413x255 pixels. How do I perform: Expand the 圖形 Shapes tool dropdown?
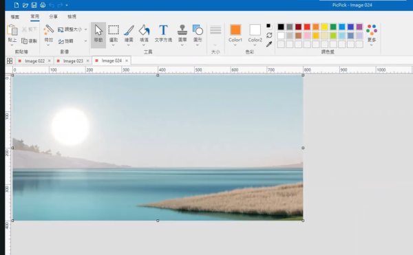pyautogui.click(x=198, y=45)
